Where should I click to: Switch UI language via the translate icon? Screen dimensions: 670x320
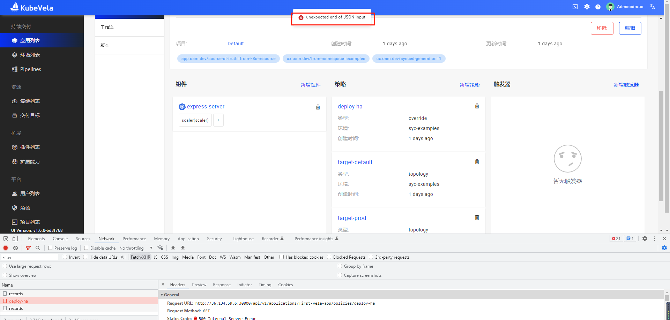coord(652,7)
